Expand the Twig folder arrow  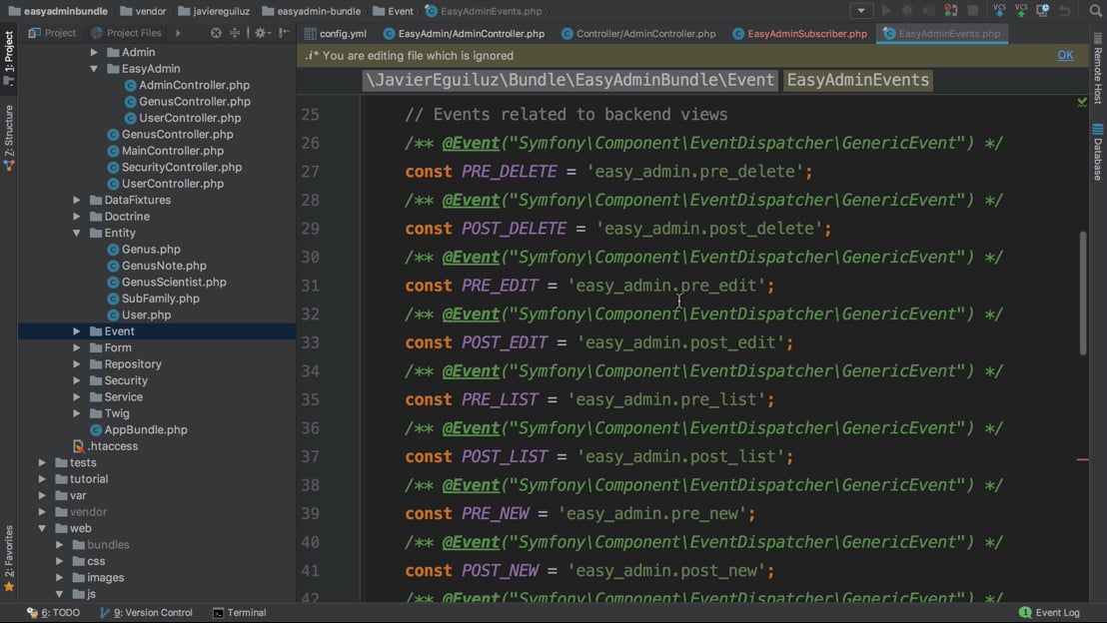pos(76,413)
